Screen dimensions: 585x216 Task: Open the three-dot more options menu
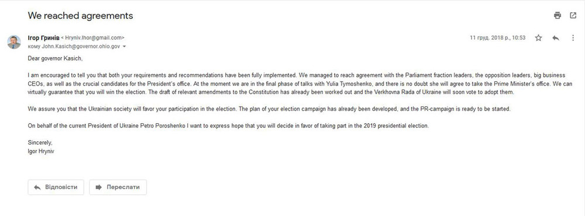(x=573, y=37)
